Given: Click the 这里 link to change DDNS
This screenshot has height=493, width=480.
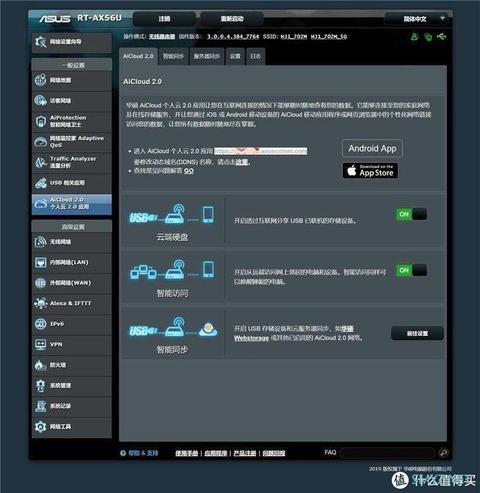Looking at the screenshot, I should pyautogui.click(x=242, y=162).
